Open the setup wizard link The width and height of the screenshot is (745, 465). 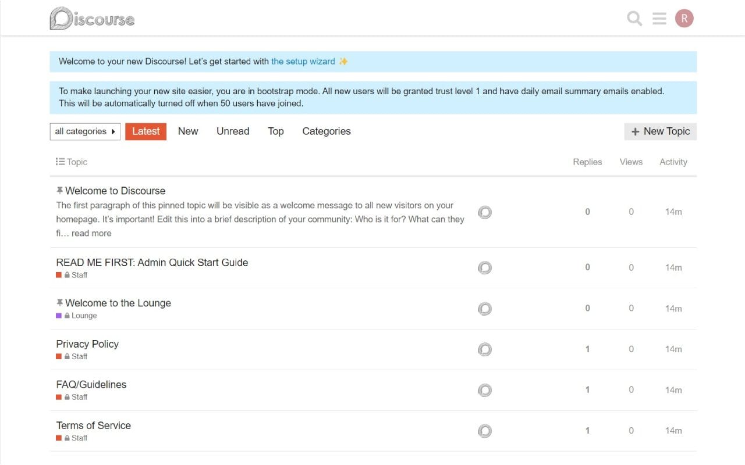point(303,61)
